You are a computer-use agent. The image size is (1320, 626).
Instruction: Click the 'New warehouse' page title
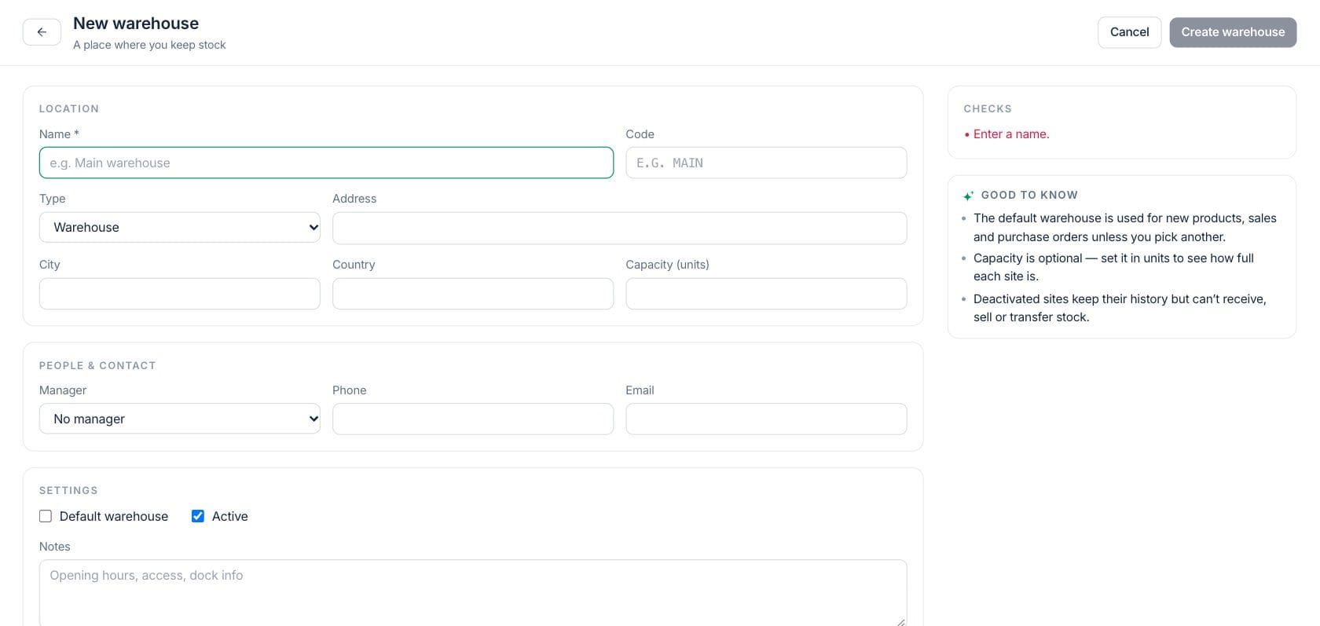pyautogui.click(x=136, y=24)
